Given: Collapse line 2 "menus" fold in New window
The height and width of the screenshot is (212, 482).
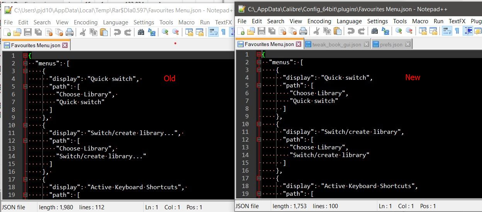Looking at the screenshot, I should pos(259,62).
